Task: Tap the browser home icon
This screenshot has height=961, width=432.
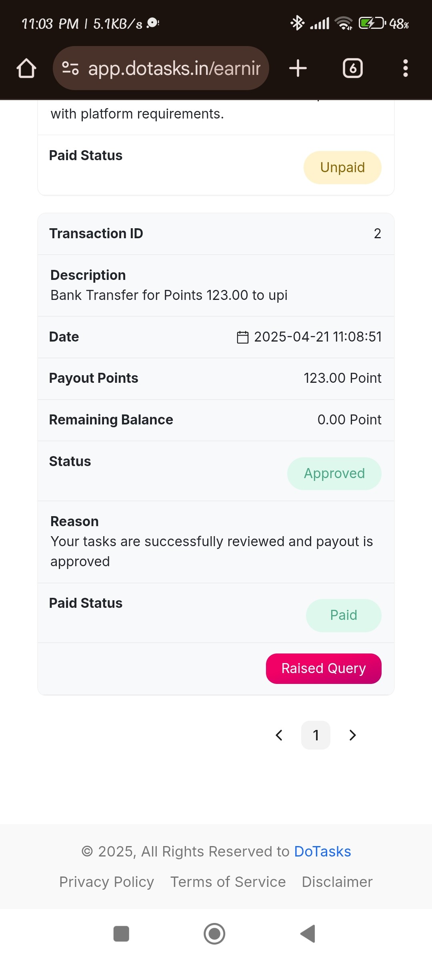Action: click(x=26, y=68)
